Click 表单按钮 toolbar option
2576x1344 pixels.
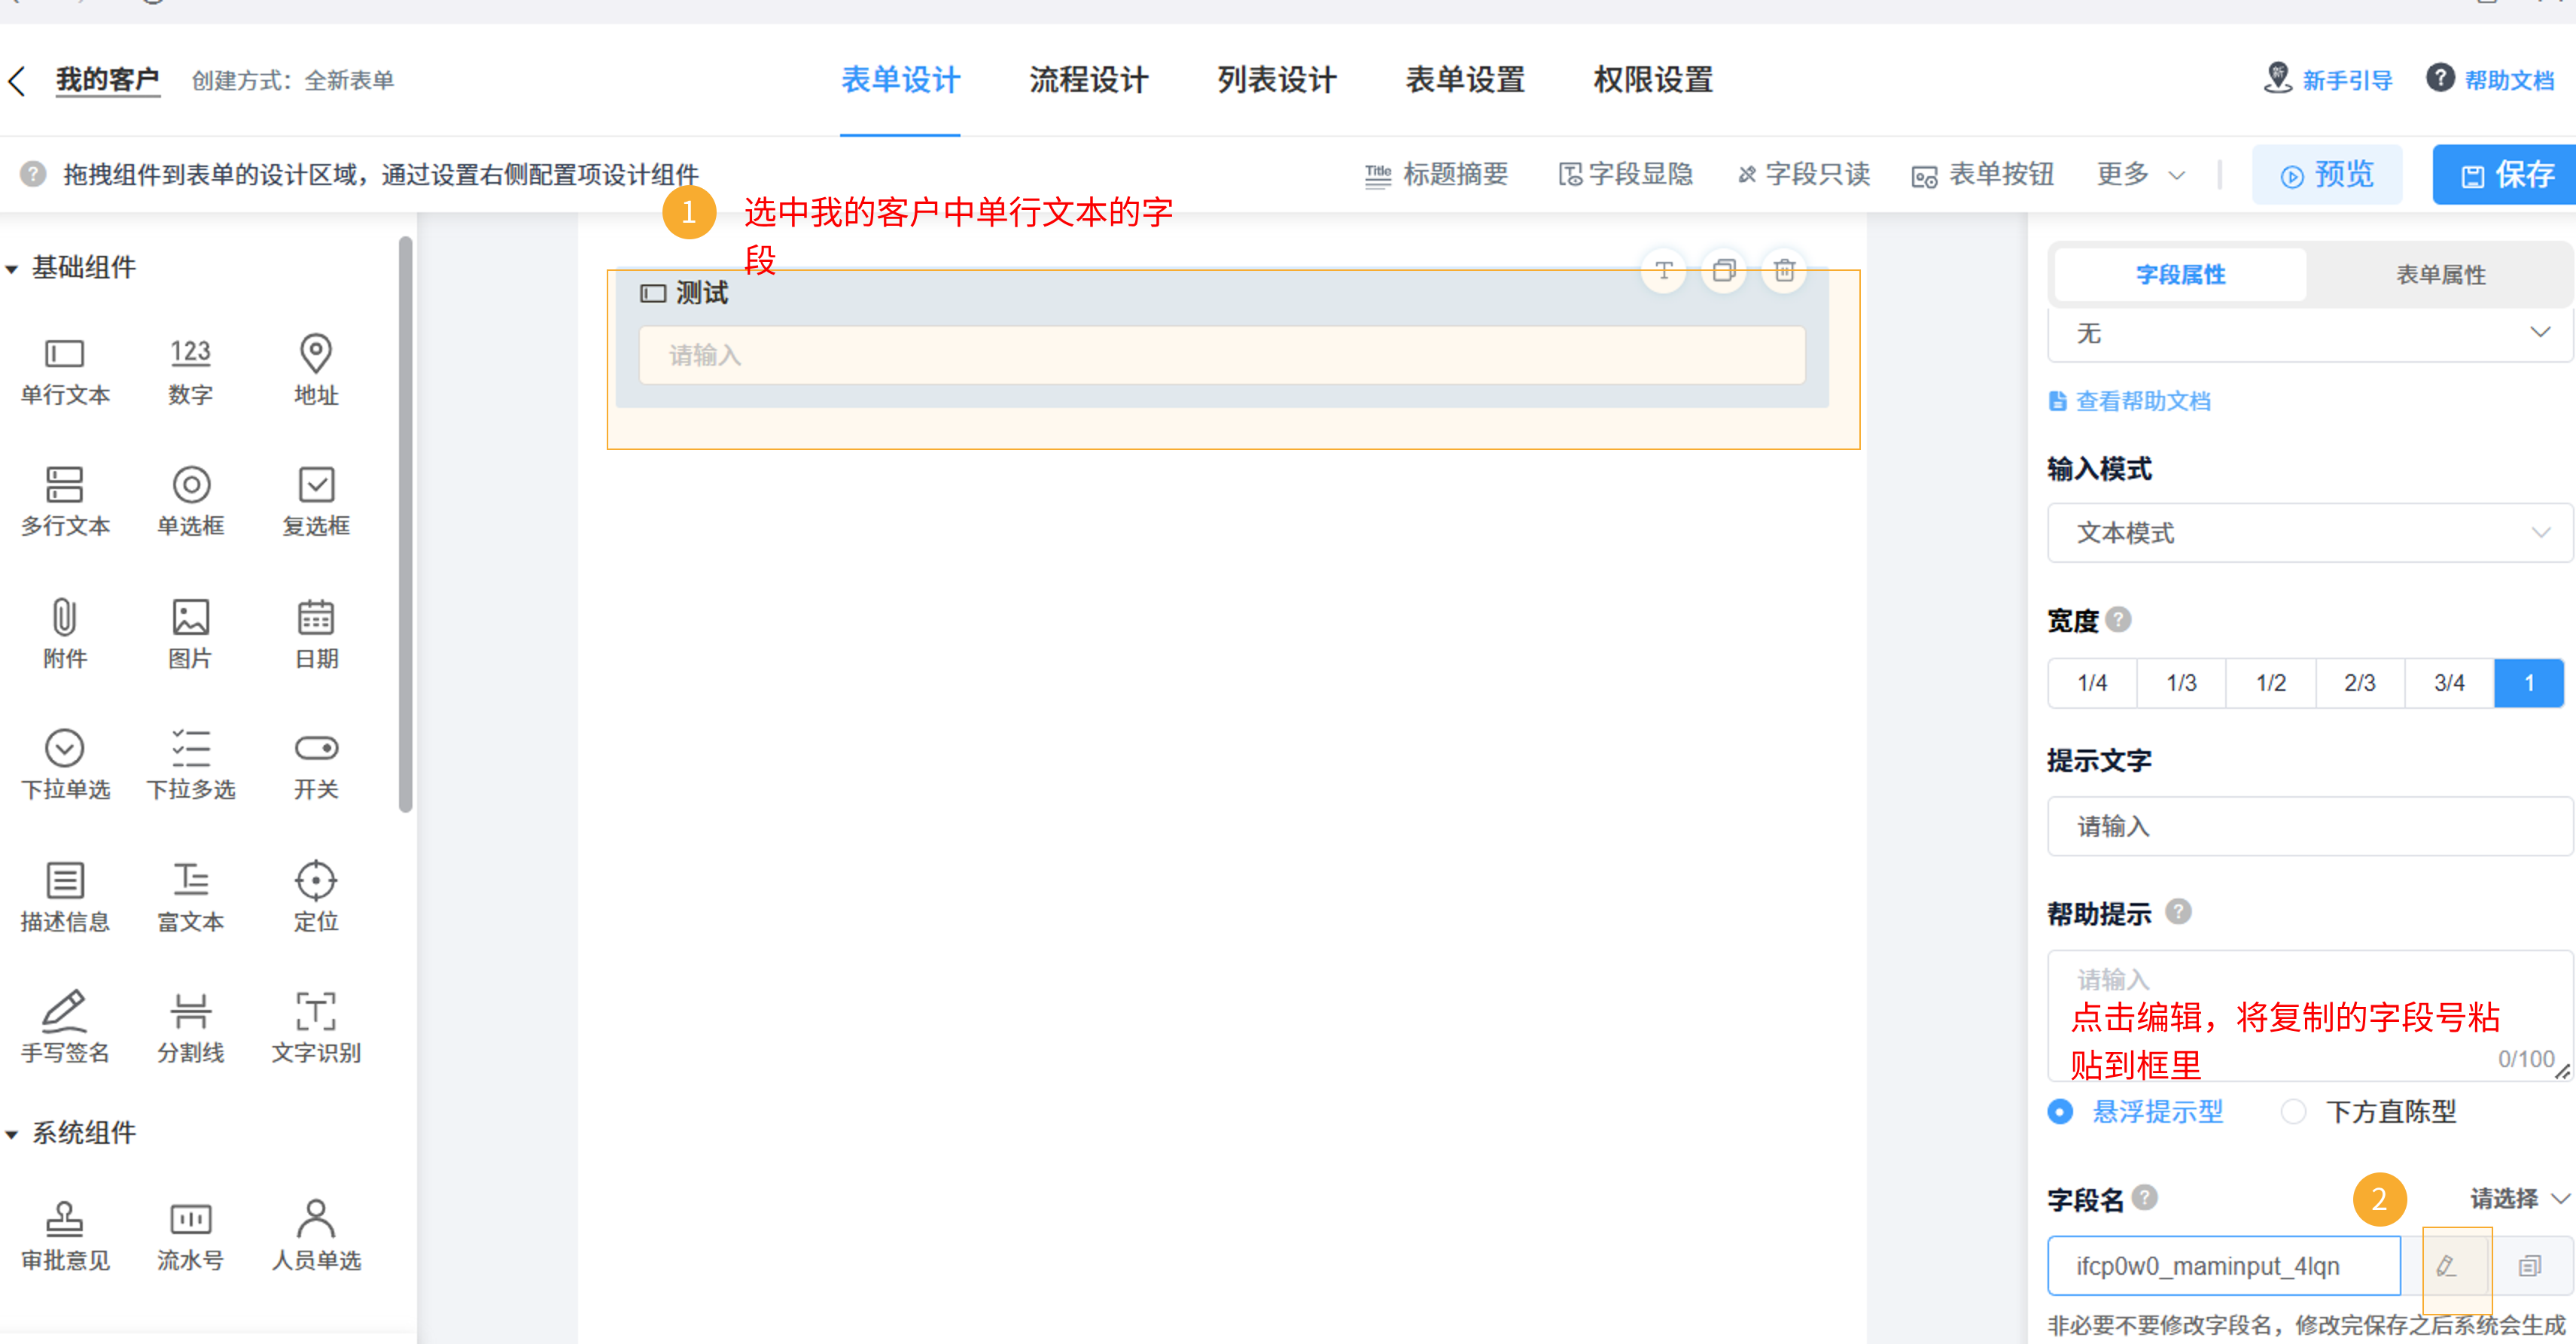1982,174
